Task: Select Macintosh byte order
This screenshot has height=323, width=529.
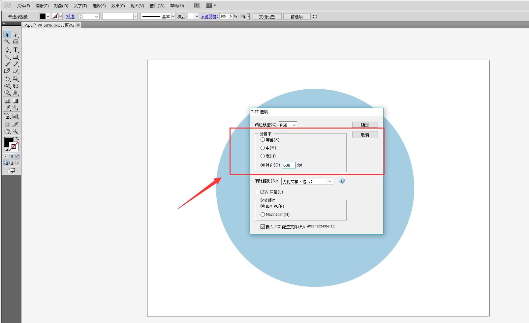Action: tap(263, 215)
